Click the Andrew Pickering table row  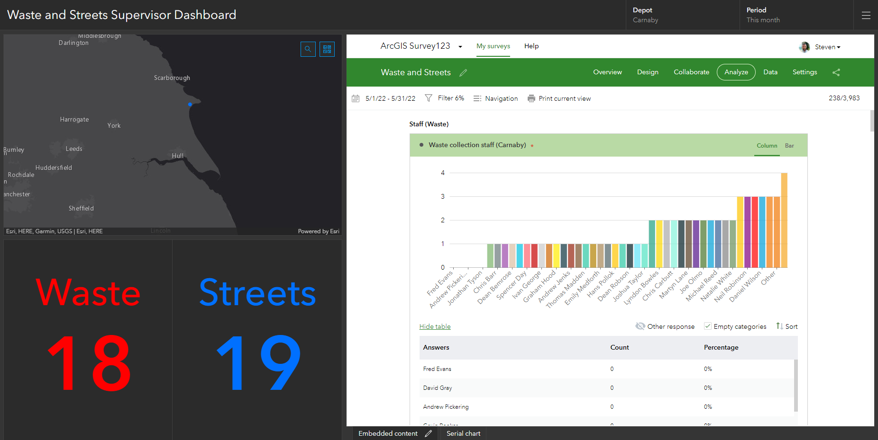pyautogui.click(x=607, y=407)
